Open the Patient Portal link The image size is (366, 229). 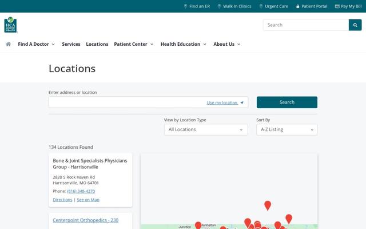[x=312, y=6]
